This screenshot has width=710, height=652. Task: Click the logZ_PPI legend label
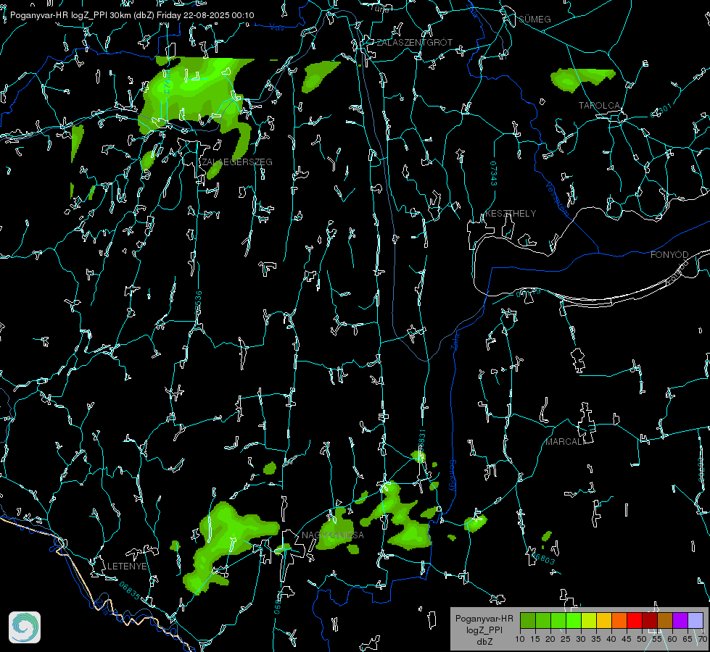coord(484,630)
